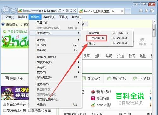Viewport: 158px width, 115px height.
Task: Click the 李健改歌求完美 news link
Action: 39,111
